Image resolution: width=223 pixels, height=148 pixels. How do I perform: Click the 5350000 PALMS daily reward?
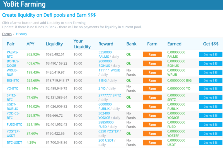pyautogui.click(x=105, y=54)
